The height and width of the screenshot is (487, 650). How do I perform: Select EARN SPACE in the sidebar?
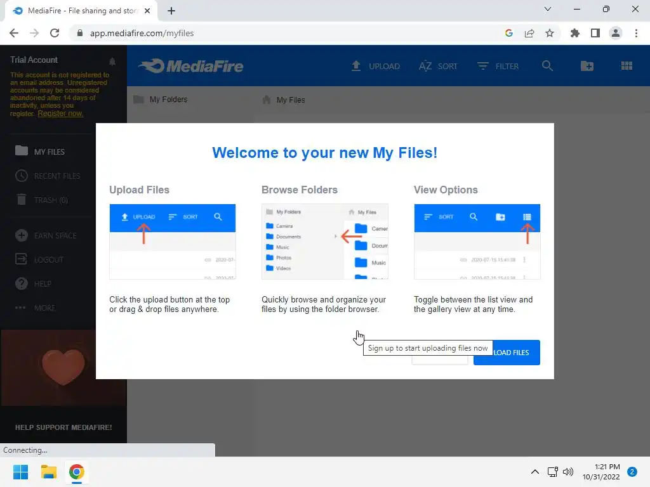[x=46, y=236]
